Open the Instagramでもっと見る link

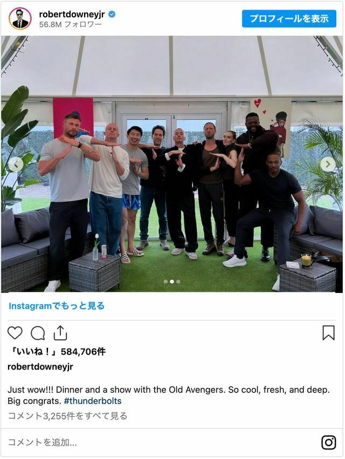click(57, 306)
